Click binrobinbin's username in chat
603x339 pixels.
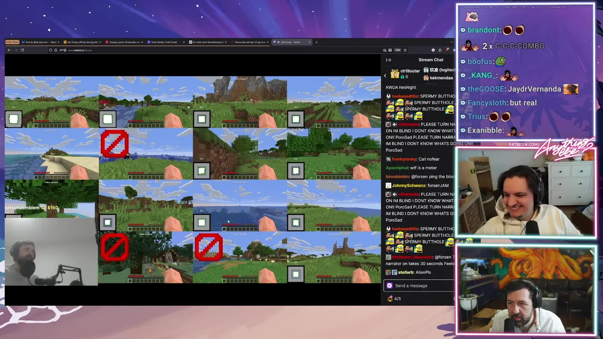tap(398, 177)
